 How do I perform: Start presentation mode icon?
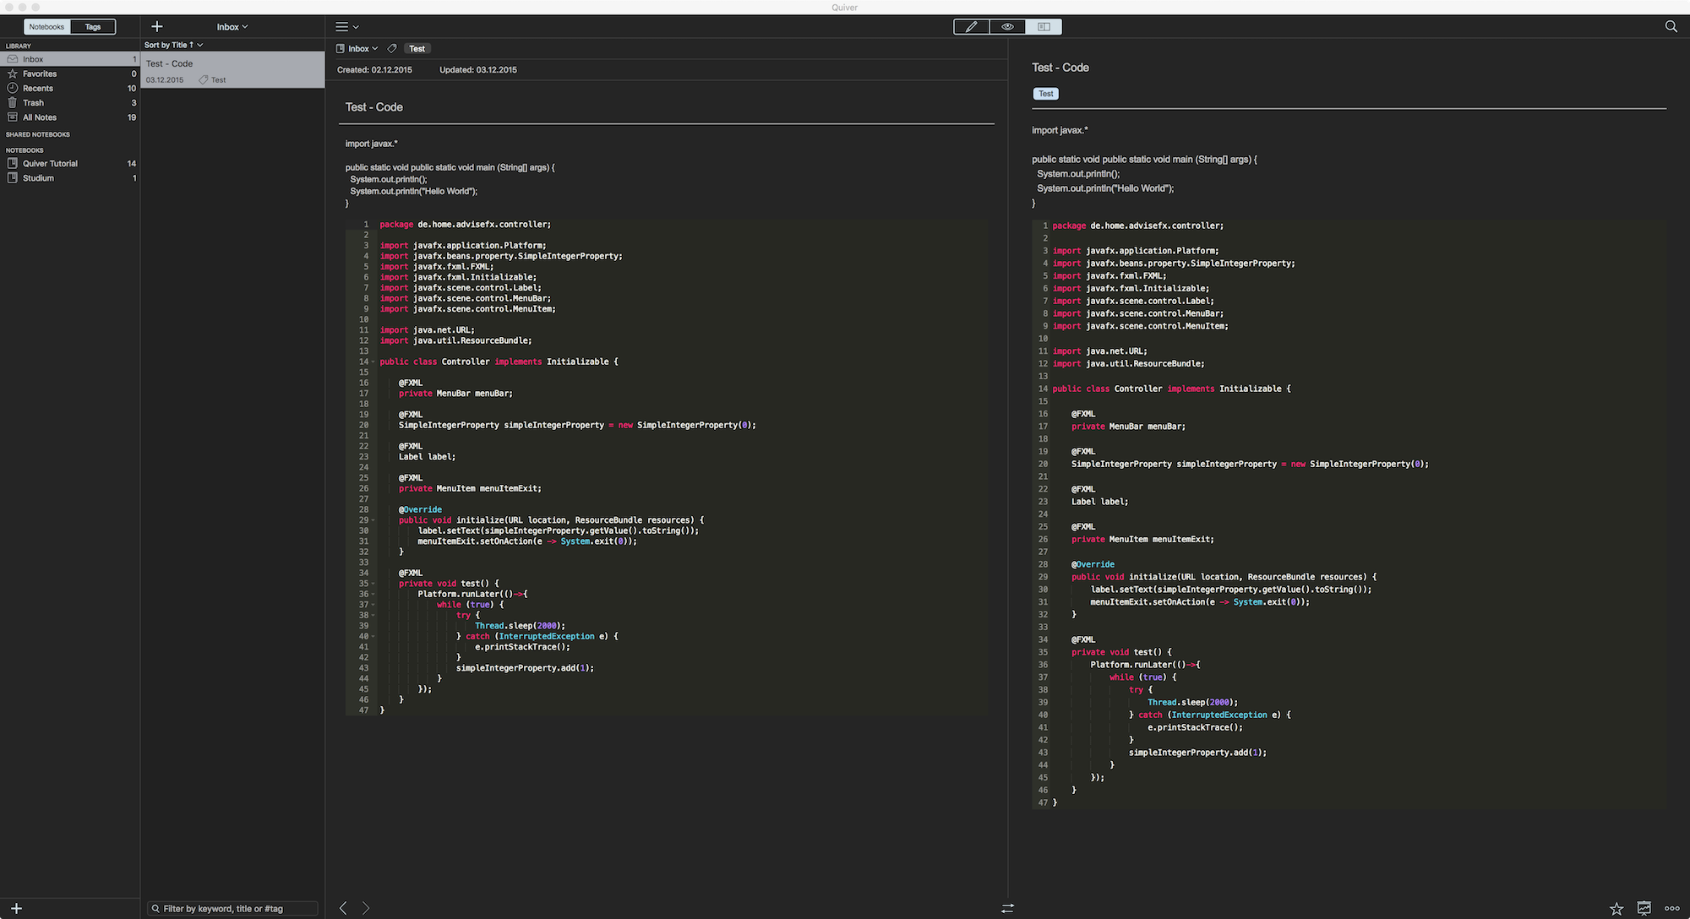pyautogui.click(x=1644, y=909)
